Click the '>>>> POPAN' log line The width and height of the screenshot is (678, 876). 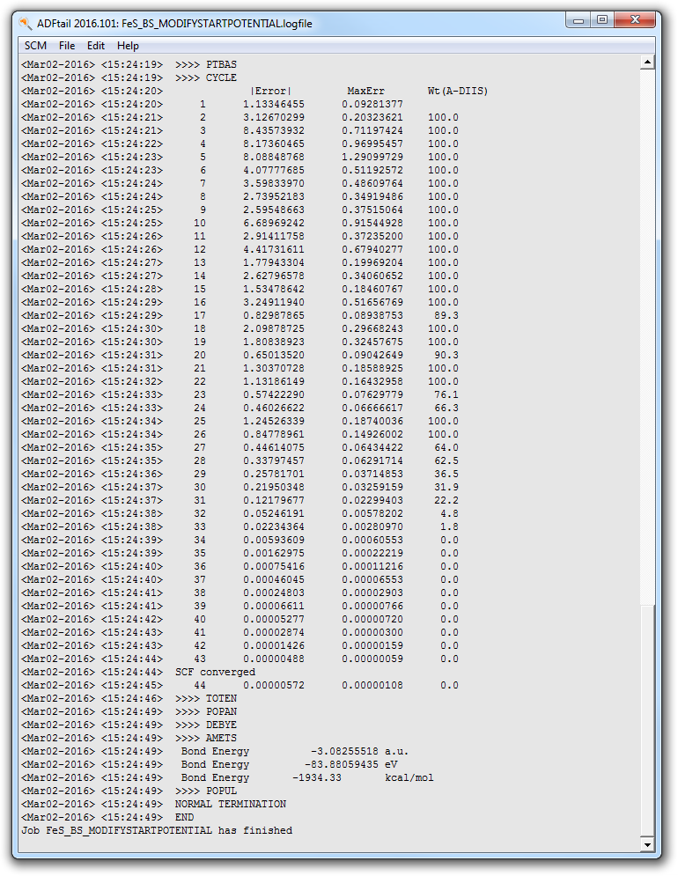click(206, 711)
